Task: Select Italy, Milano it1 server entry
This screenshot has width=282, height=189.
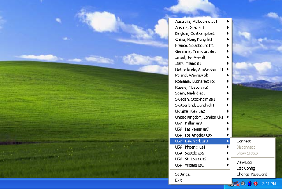Action: [x=200, y=63]
